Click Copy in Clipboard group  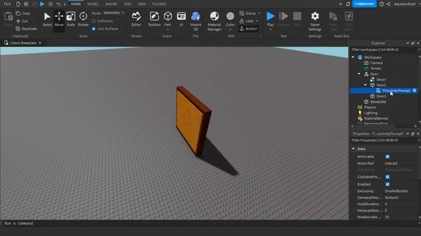pyautogui.click(x=23, y=13)
